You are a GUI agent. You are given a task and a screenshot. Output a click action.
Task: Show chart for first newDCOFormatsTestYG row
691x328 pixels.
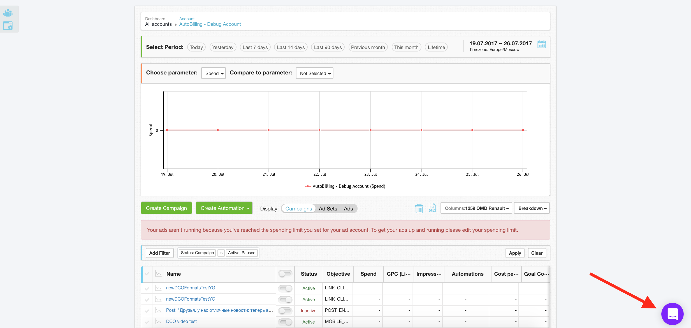(158, 288)
